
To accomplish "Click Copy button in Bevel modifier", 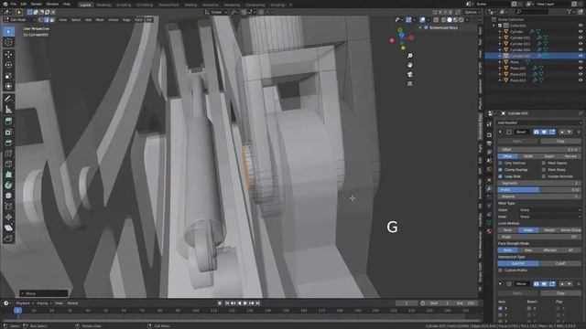I will (x=560, y=141).
